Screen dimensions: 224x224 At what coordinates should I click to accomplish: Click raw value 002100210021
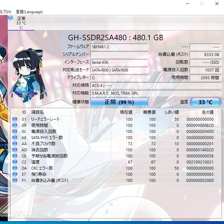click(x=200, y=162)
